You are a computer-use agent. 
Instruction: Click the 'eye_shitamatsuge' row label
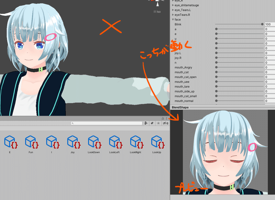point(187,5)
